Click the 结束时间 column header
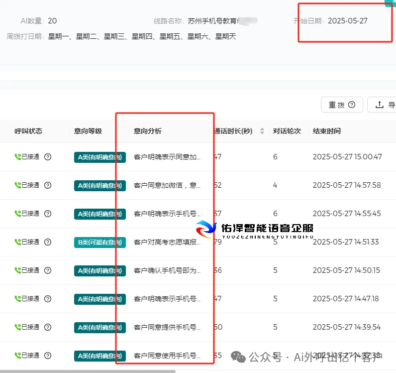 (x=327, y=131)
